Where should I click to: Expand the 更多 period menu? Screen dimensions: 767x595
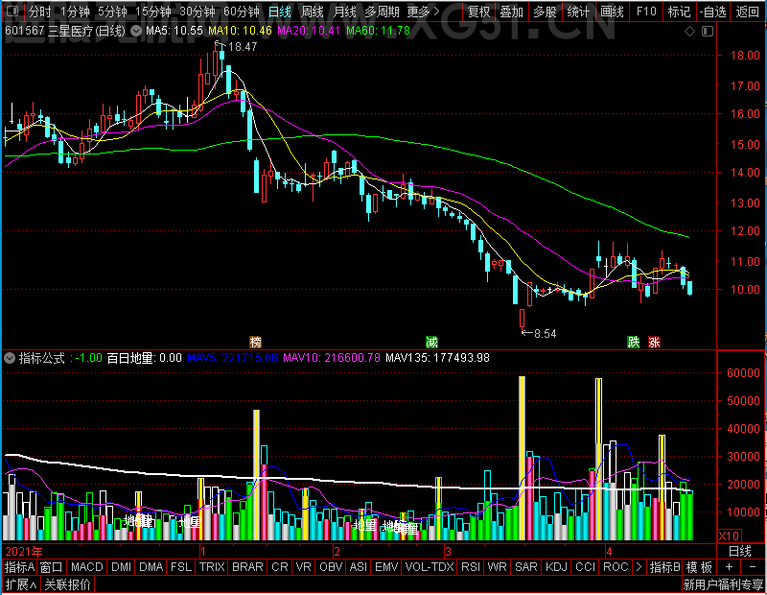[423, 12]
